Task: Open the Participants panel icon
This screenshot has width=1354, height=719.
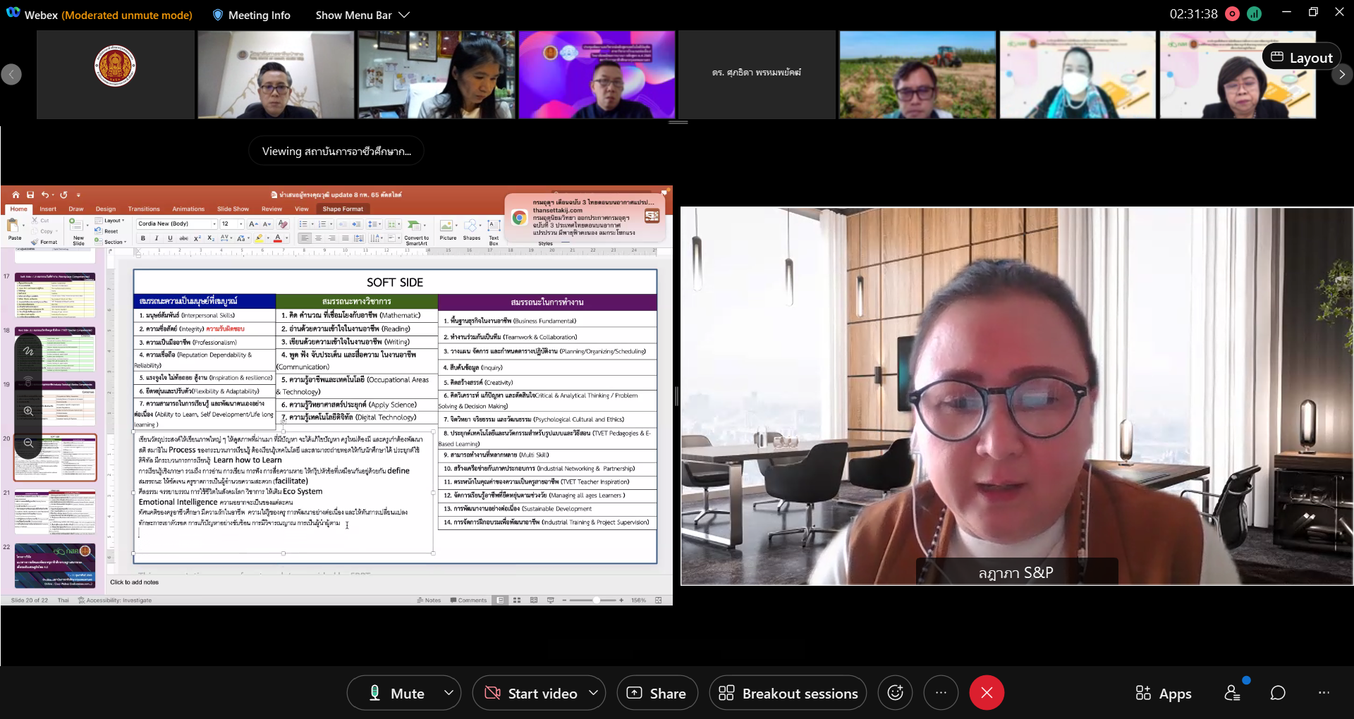Action: click(1232, 693)
